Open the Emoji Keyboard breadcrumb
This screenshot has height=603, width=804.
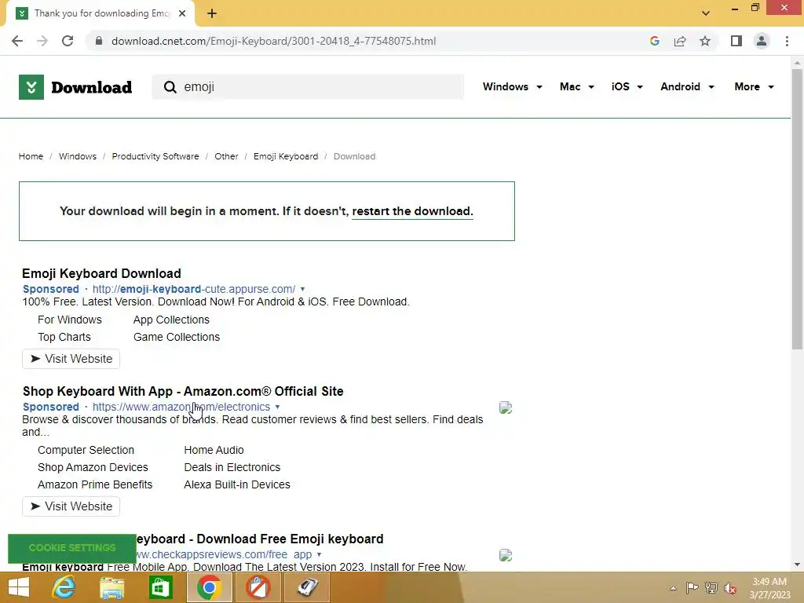tap(286, 156)
